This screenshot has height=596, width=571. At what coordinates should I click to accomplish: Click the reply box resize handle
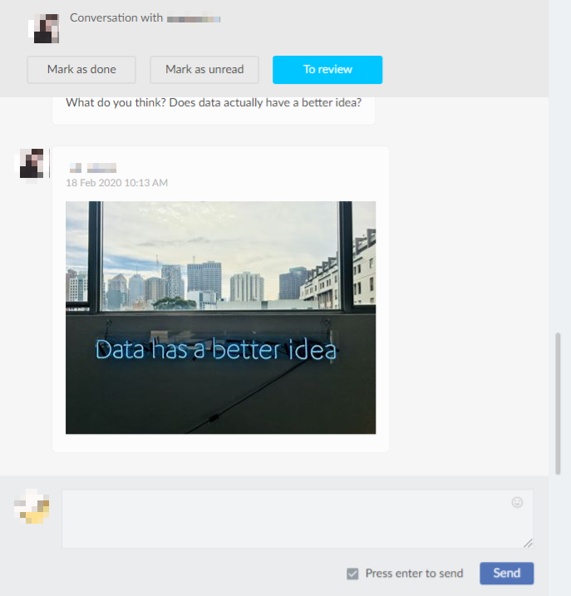528,543
